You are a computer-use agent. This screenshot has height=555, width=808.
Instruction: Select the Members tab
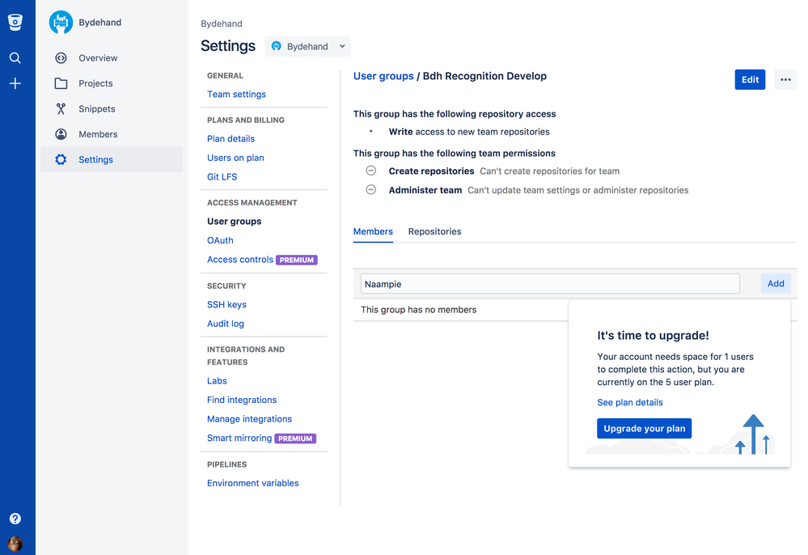(373, 231)
